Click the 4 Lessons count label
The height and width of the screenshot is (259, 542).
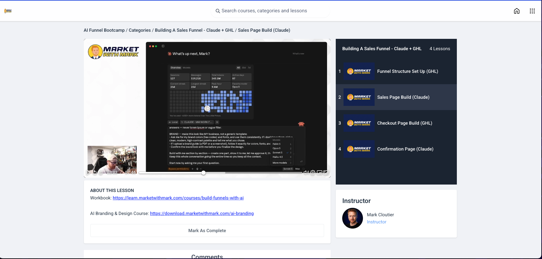(x=440, y=49)
